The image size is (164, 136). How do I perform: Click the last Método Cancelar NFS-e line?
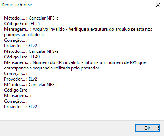click(x=31, y=85)
